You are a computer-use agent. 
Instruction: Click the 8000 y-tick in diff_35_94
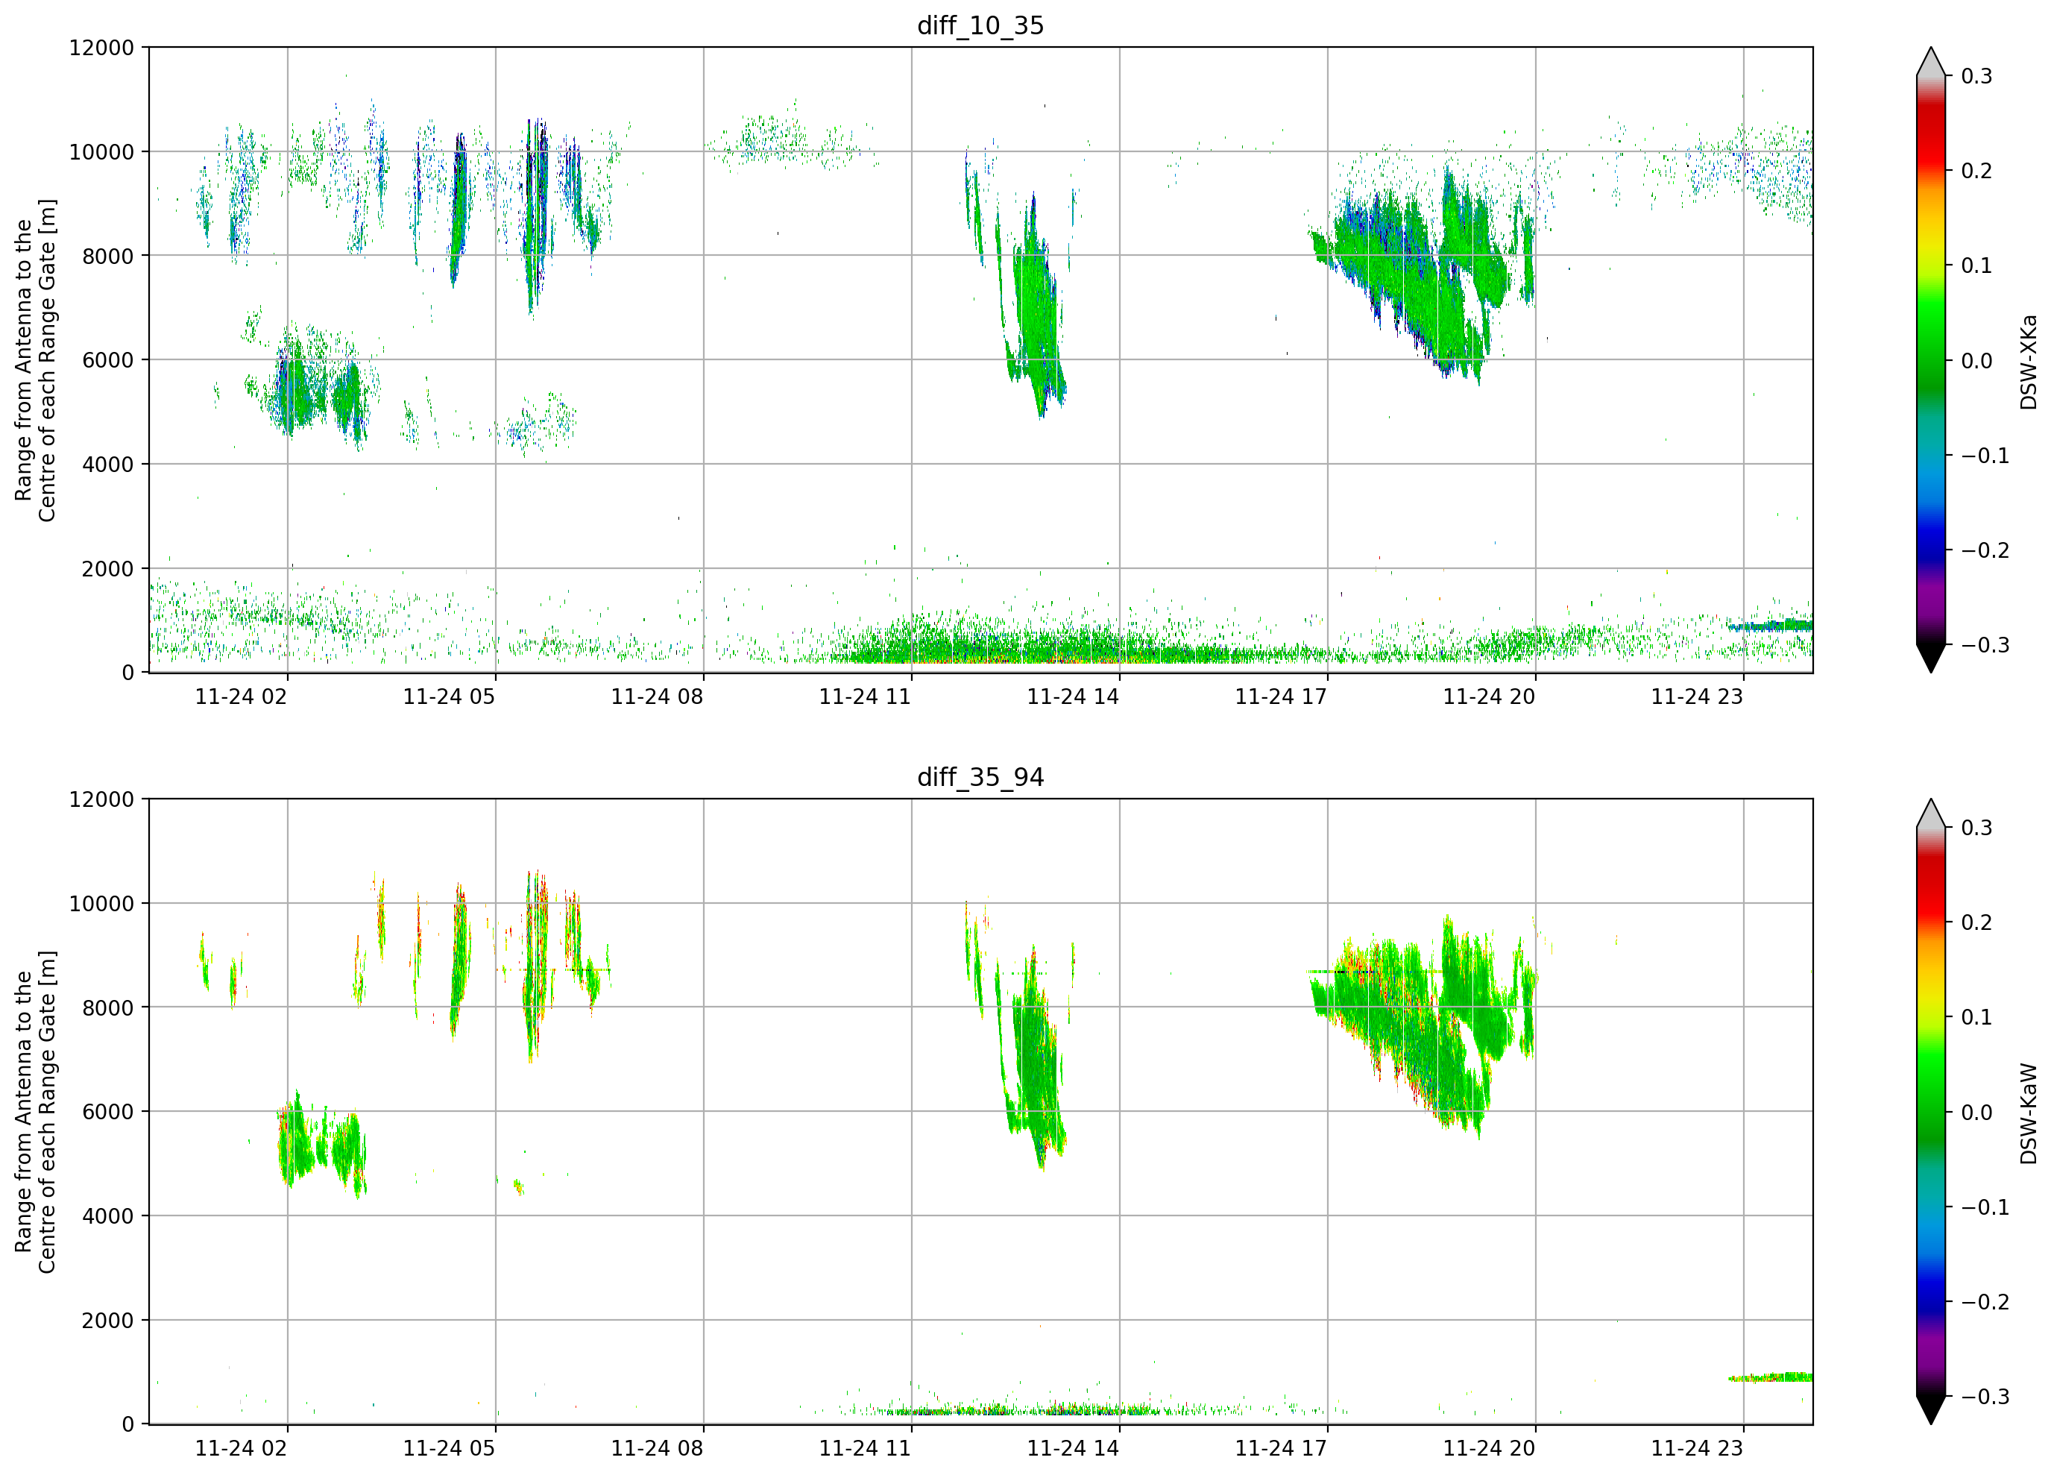pos(108,1008)
